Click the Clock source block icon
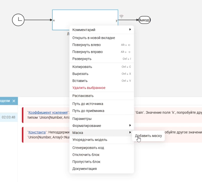The height and width of the screenshot is (182, 202). pos(18,20)
